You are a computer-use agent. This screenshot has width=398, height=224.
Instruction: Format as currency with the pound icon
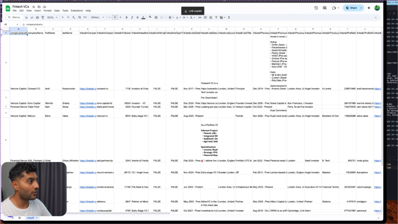(63, 18)
